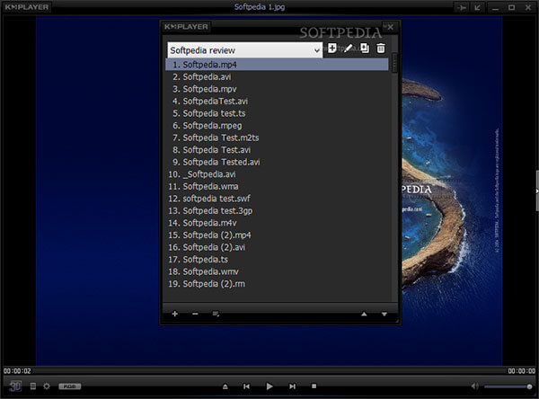Click the total time 00:00:00 display

tap(521, 371)
